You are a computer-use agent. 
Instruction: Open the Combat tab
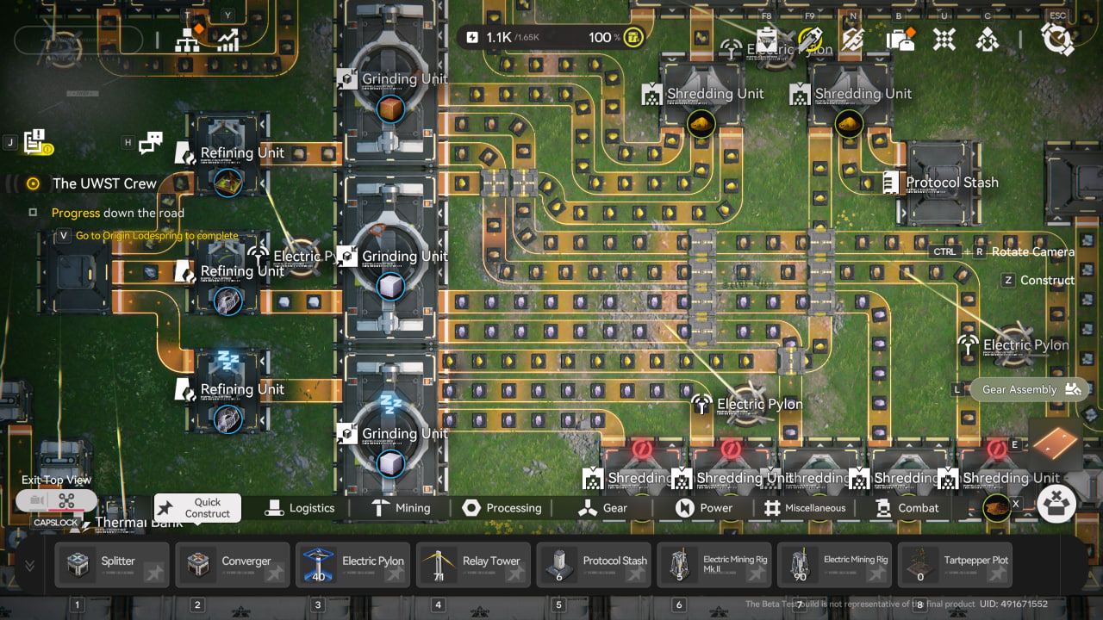[907, 508]
